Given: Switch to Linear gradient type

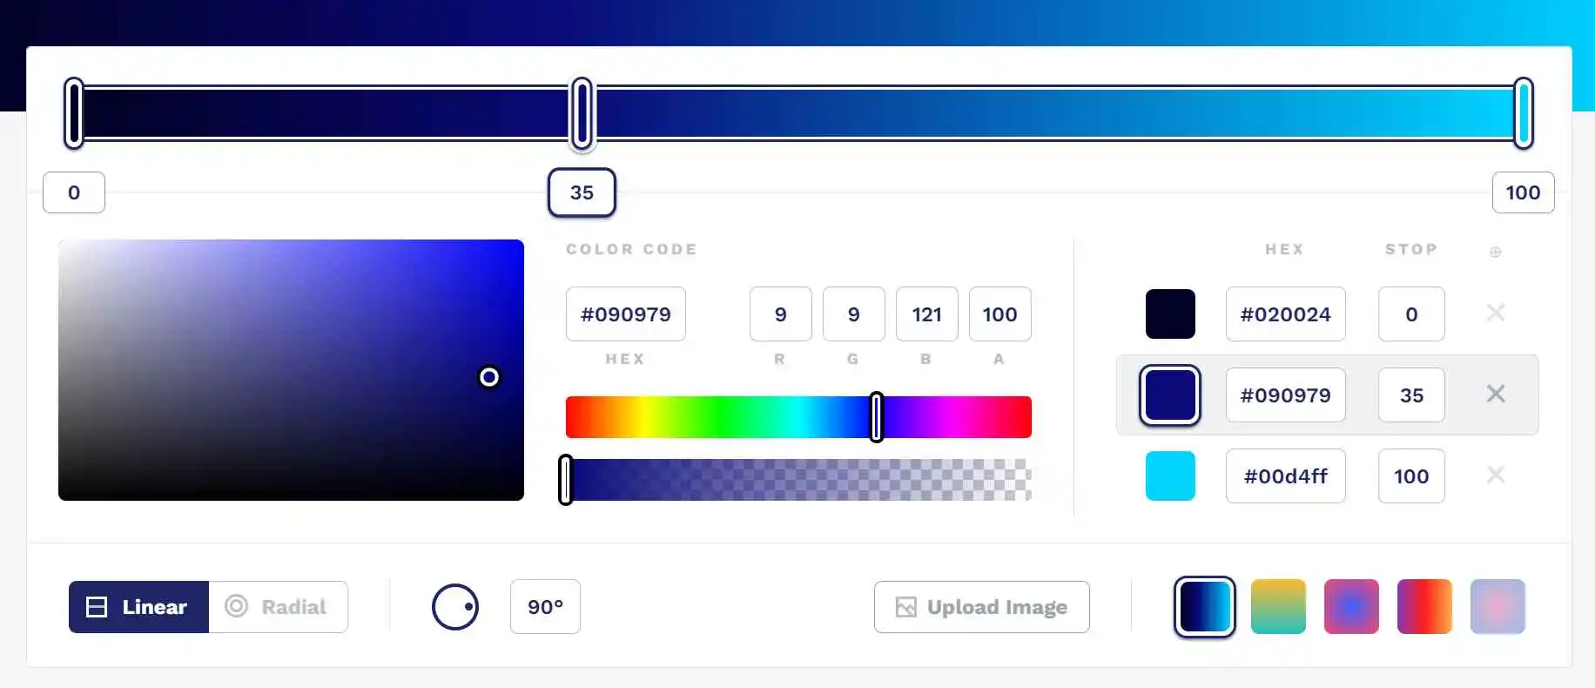Looking at the screenshot, I should pos(138,607).
